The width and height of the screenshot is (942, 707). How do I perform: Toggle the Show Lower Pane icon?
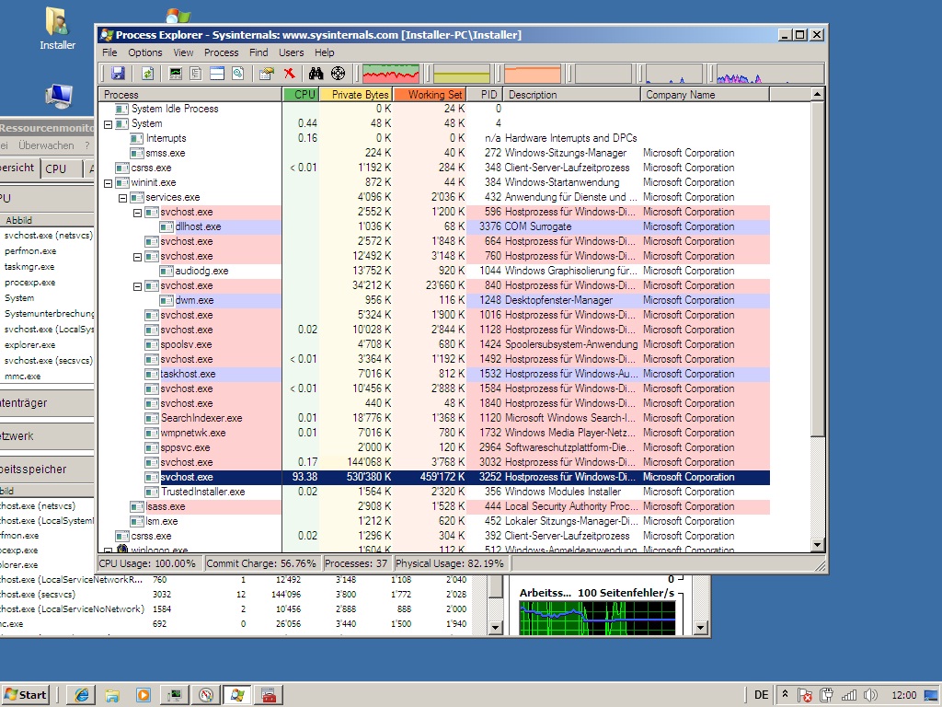[217, 74]
